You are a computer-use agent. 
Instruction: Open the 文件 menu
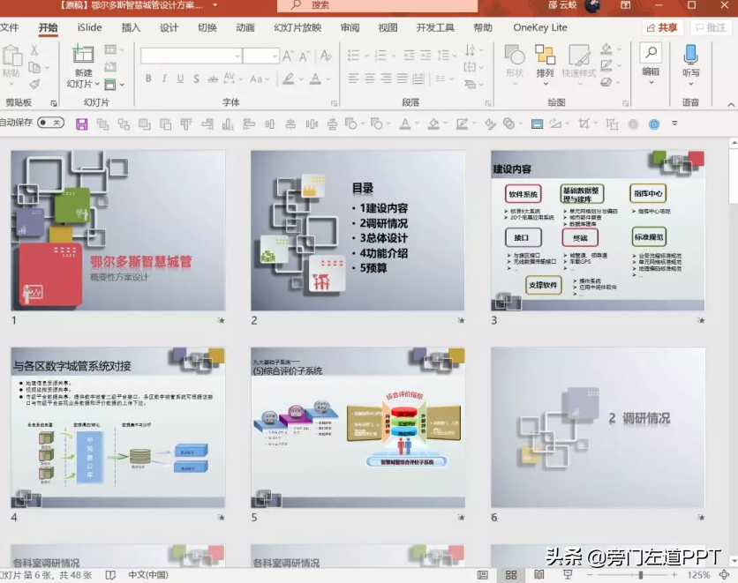pyautogui.click(x=10, y=27)
